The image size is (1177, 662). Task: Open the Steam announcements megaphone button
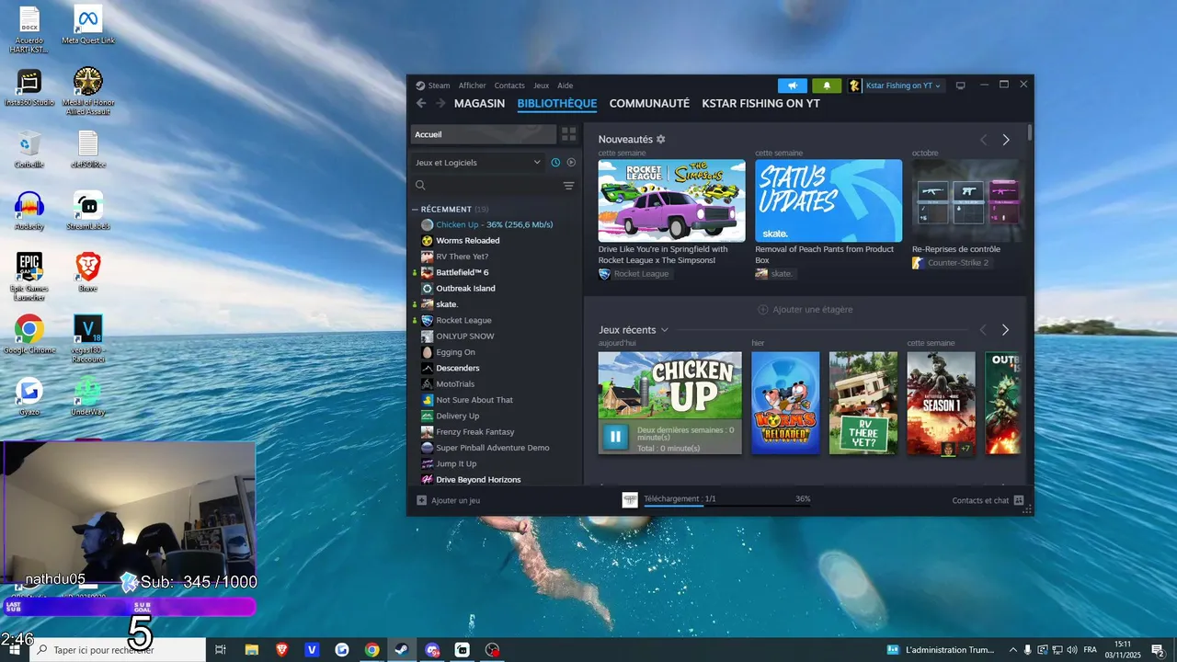(792, 86)
